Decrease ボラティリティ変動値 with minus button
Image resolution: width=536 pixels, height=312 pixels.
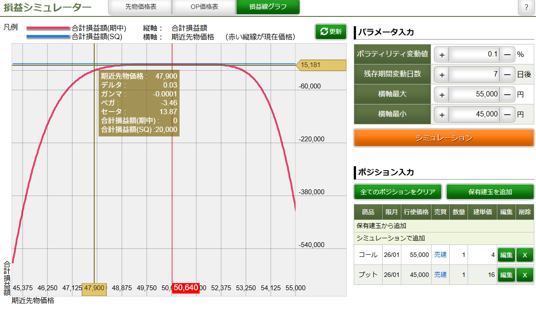(x=507, y=55)
